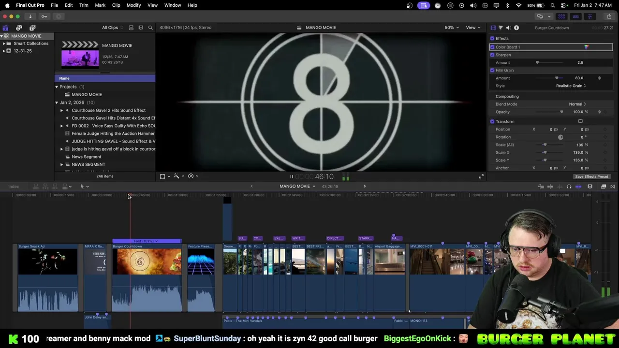Pause playback in the viewer
The width and height of the screenshot is (619, 348).
tap(291, 176)
